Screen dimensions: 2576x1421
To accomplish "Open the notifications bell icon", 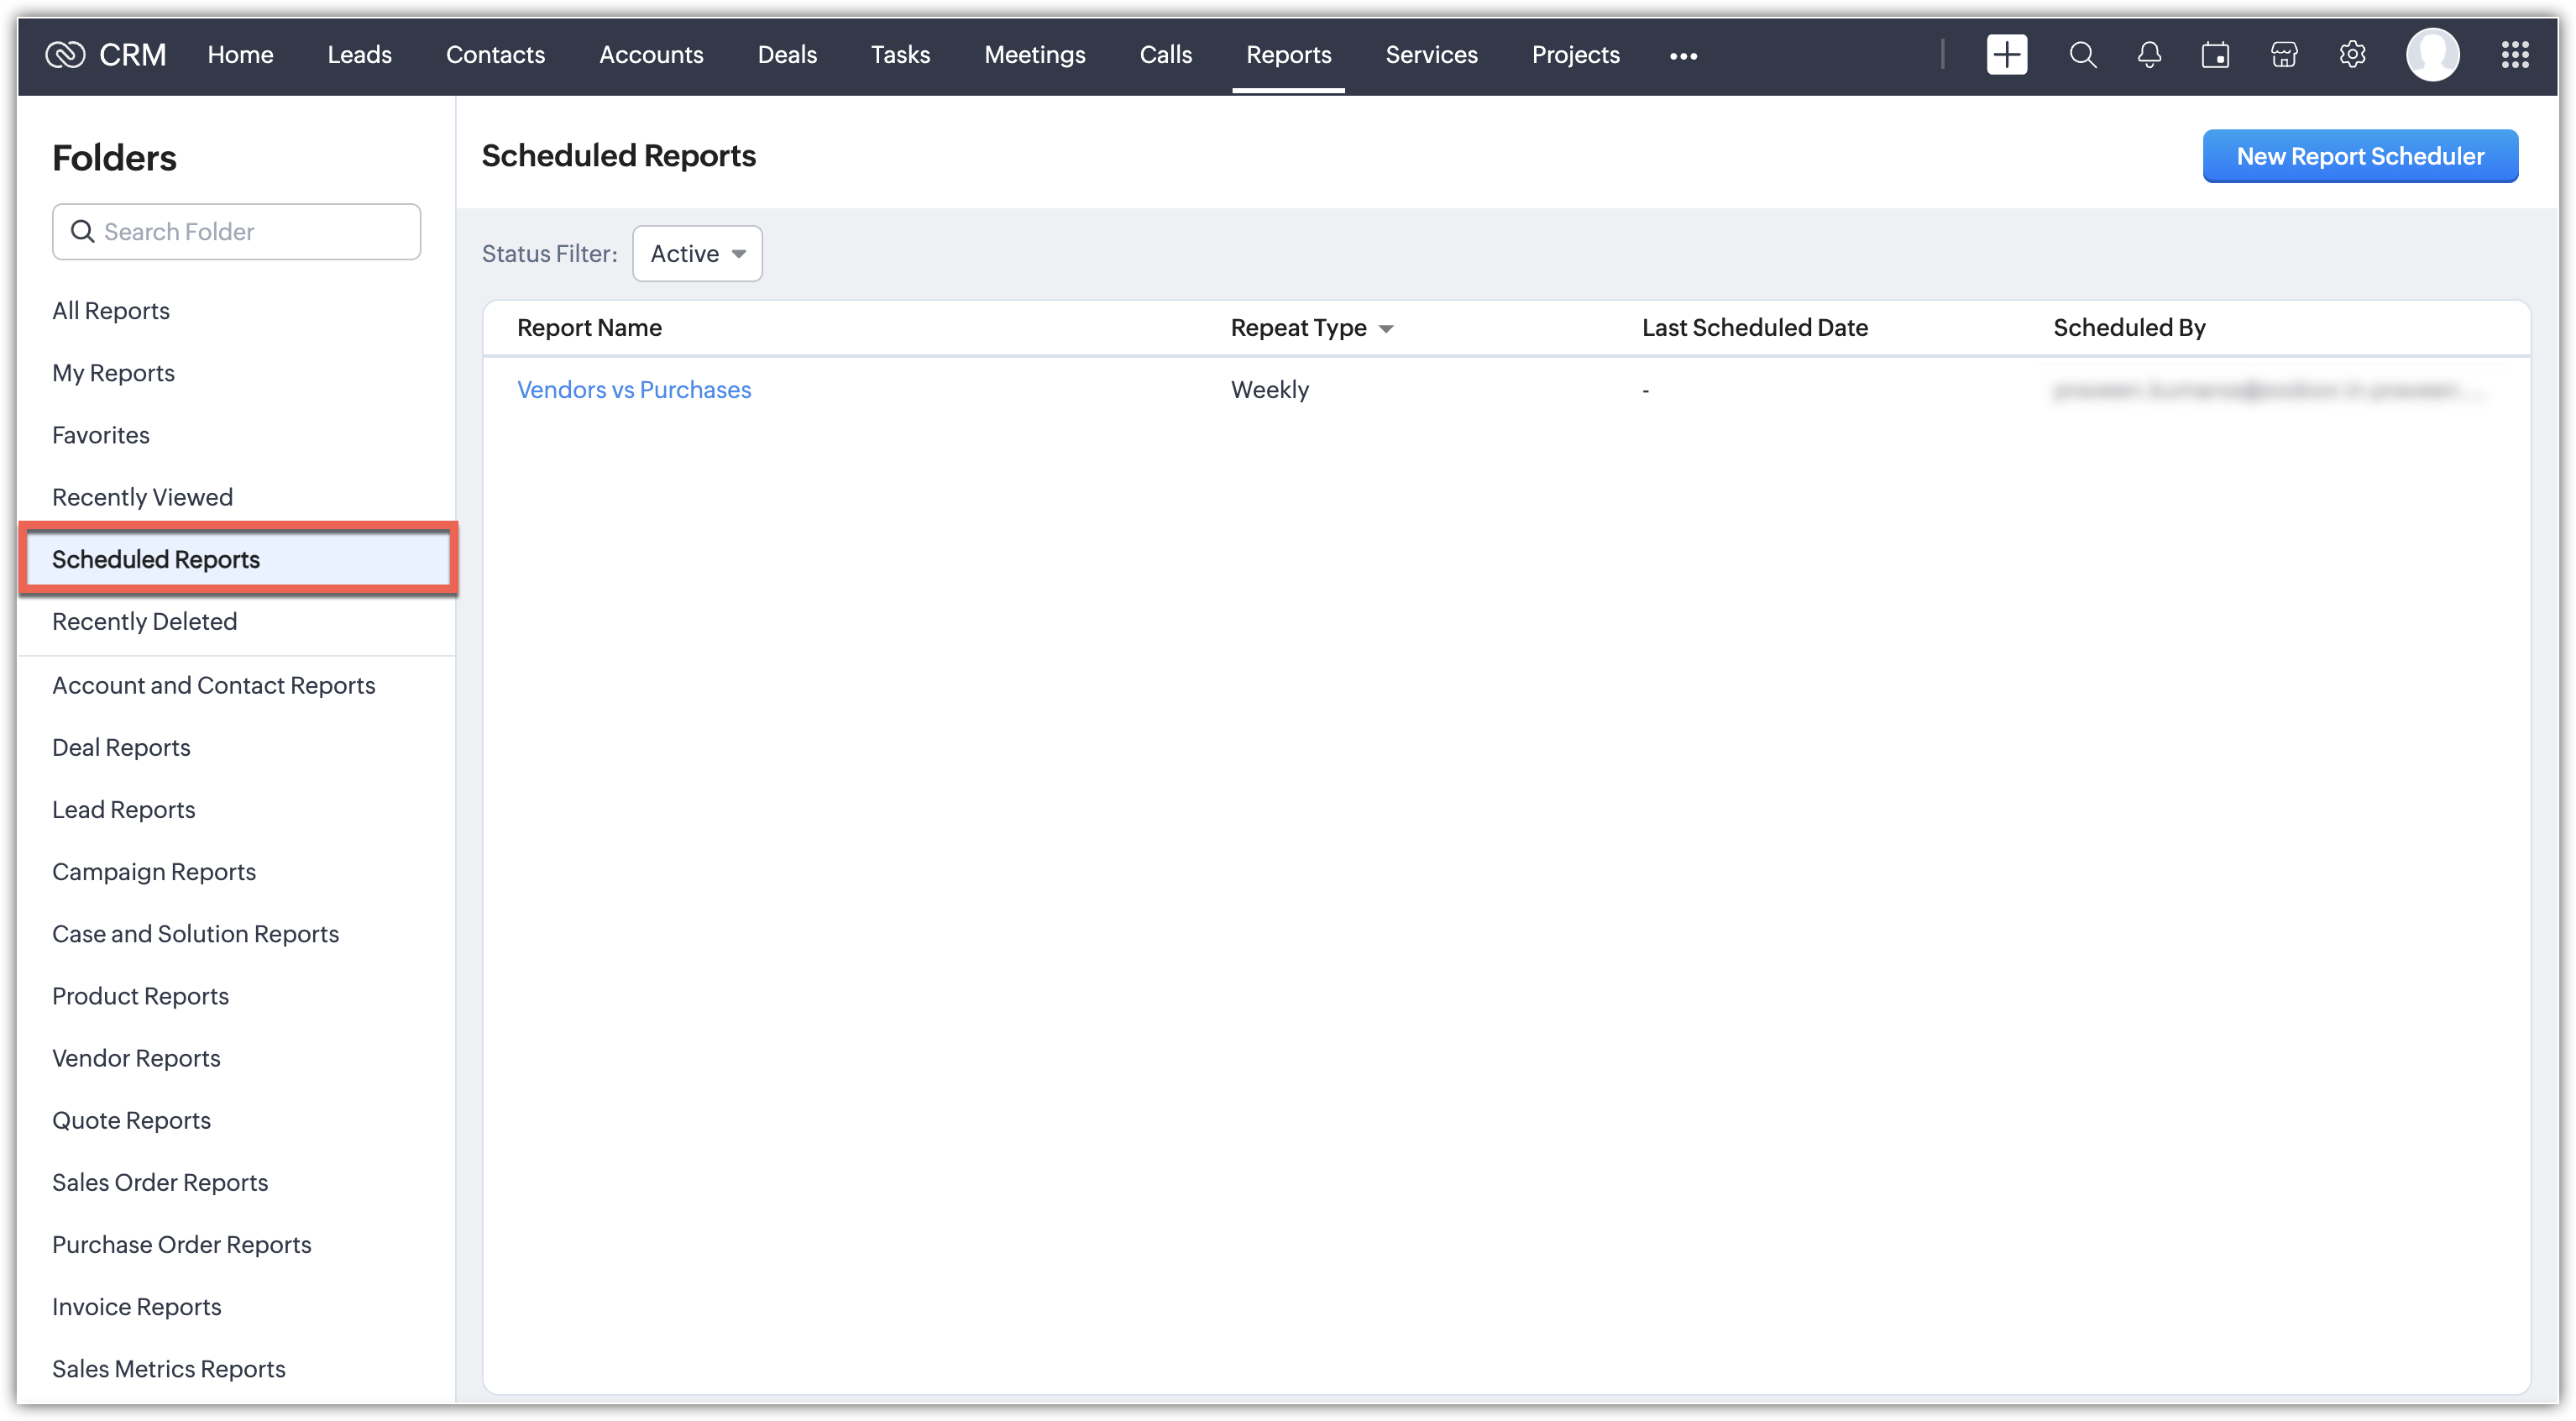I will click(2149, 55).
